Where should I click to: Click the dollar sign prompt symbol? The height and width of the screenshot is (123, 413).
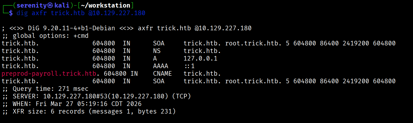11,13
